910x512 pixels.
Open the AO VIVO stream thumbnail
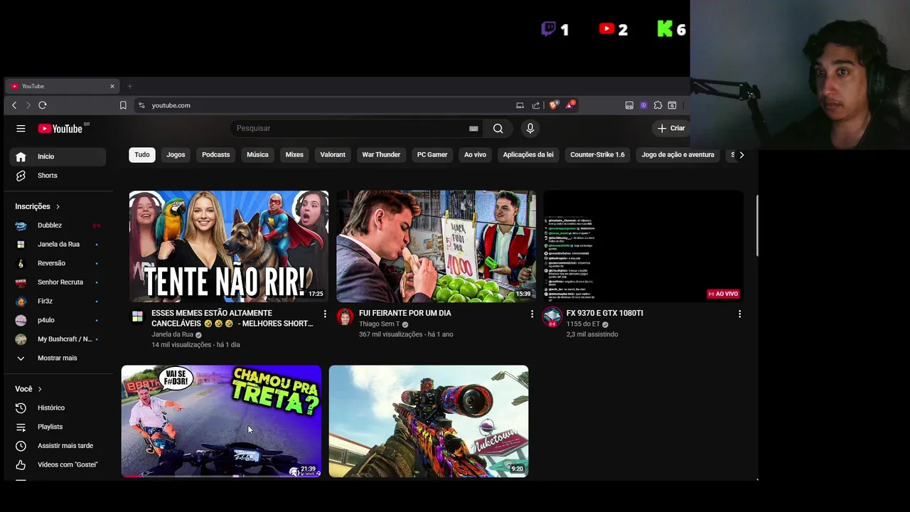643,246
